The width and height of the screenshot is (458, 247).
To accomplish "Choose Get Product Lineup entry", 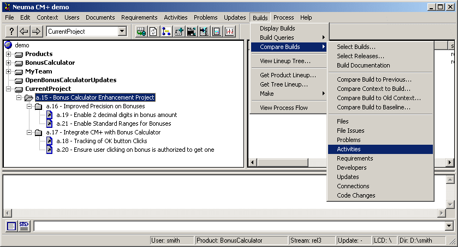I will click(289, 75).
